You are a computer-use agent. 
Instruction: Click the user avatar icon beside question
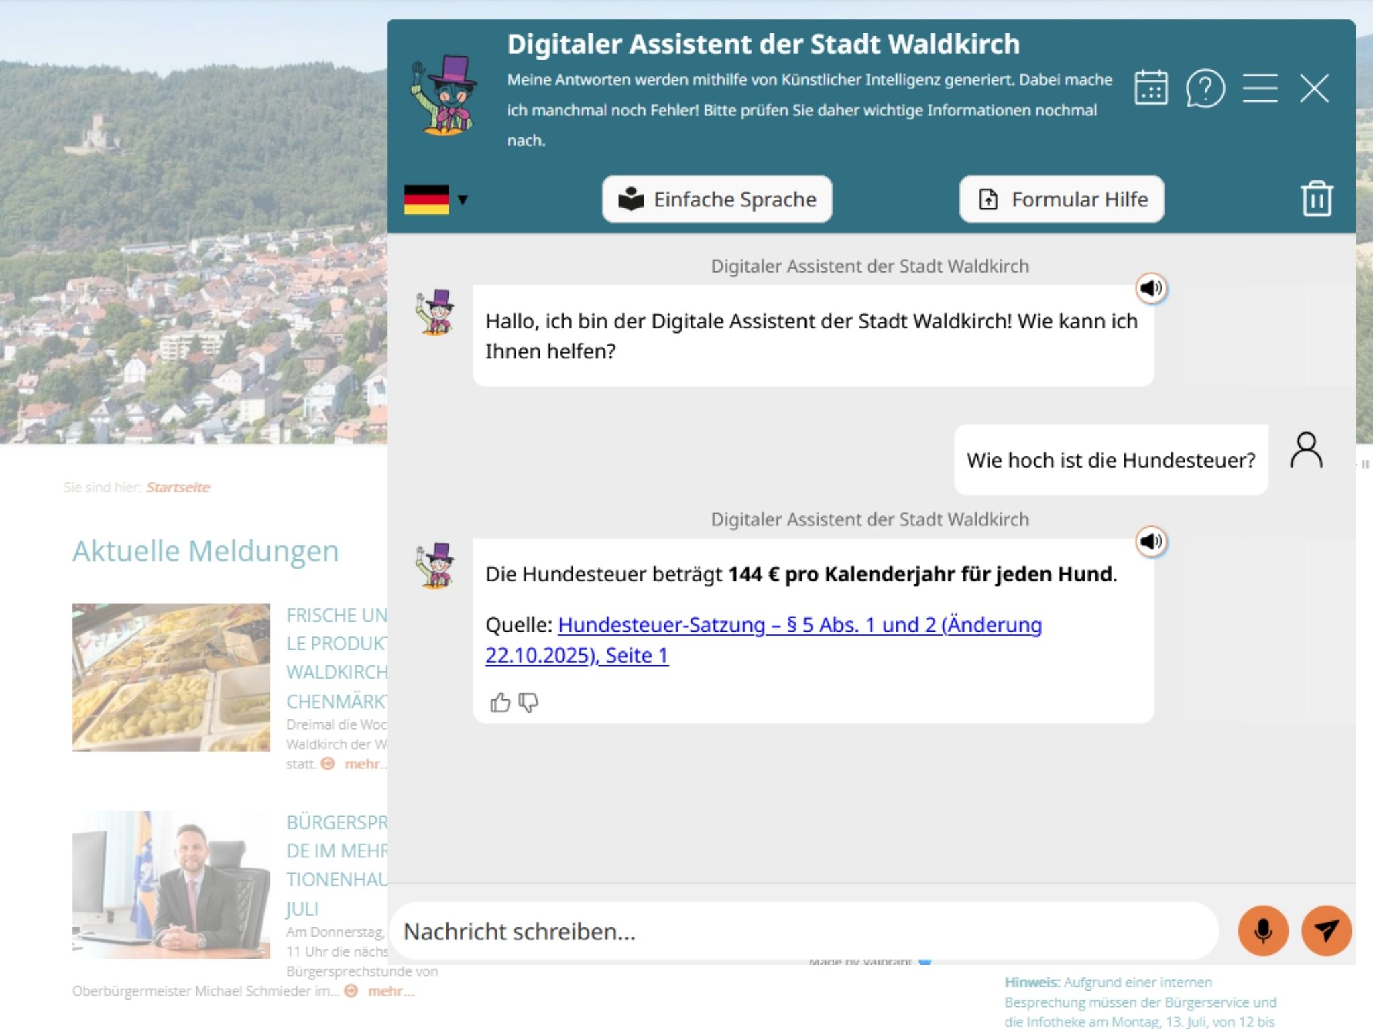[1306, 450]
